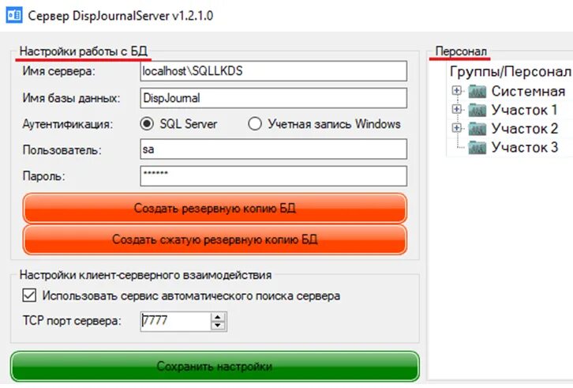Select Участок 1 in the personnel tree

point(524,110)
